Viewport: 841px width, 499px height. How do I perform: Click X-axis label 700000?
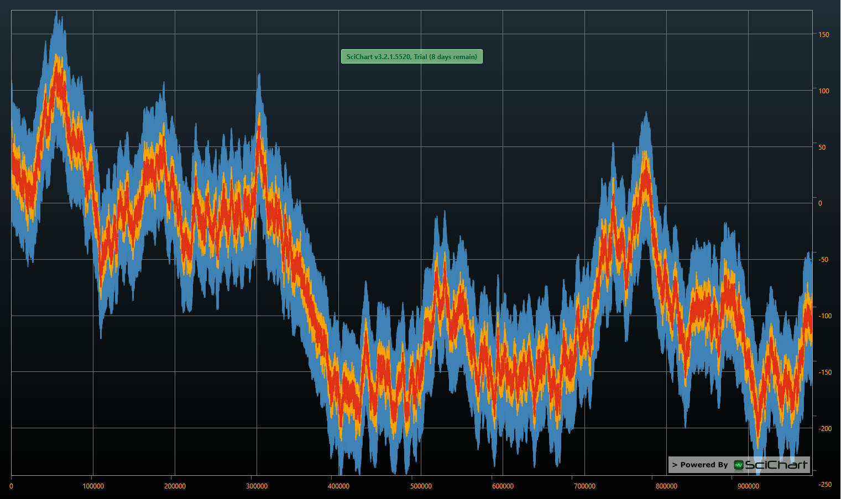point(584,486)
